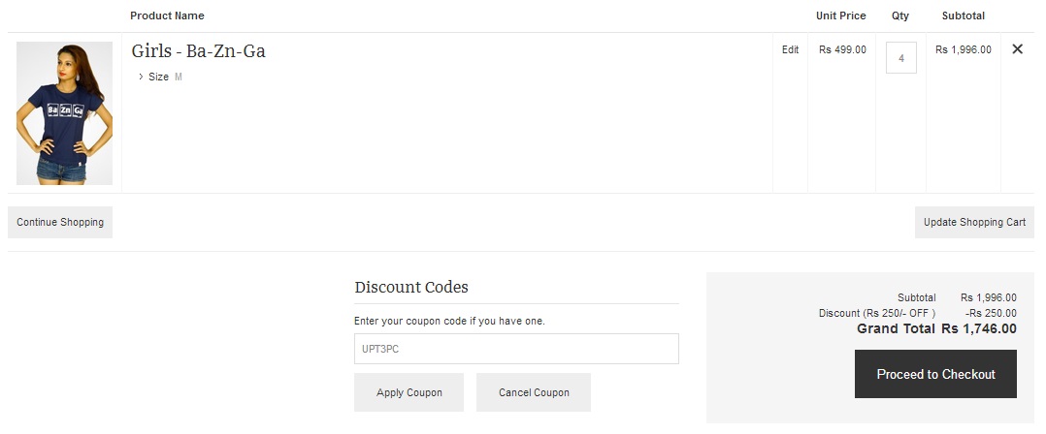
Task: Click the Edit link for the item
Action: tap(790, 49)
